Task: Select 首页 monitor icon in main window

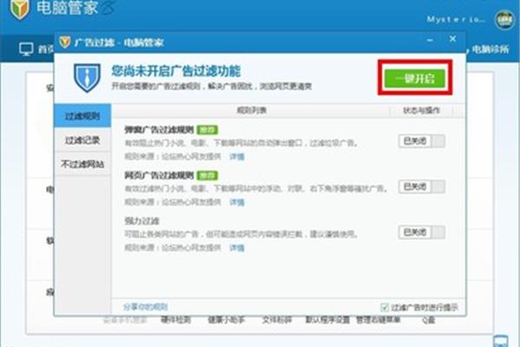Action: point(26,49)
